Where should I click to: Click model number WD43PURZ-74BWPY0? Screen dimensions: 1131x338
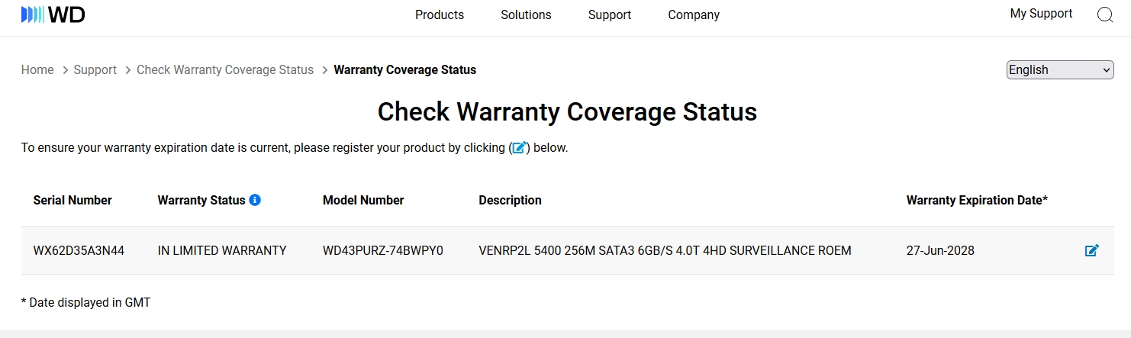[382, 250]
